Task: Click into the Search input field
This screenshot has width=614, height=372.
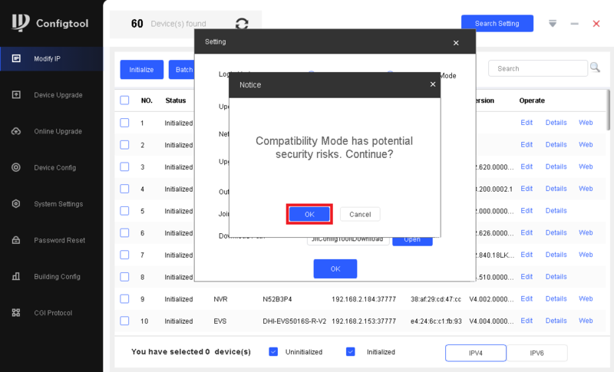Action: 538,68
